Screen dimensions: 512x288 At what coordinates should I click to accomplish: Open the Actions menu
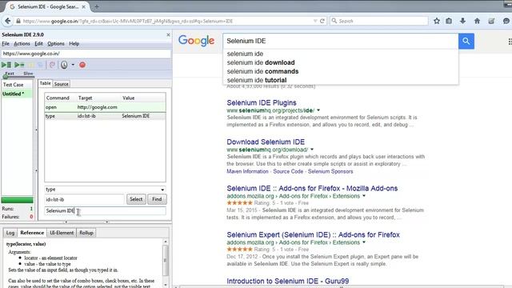22,43
